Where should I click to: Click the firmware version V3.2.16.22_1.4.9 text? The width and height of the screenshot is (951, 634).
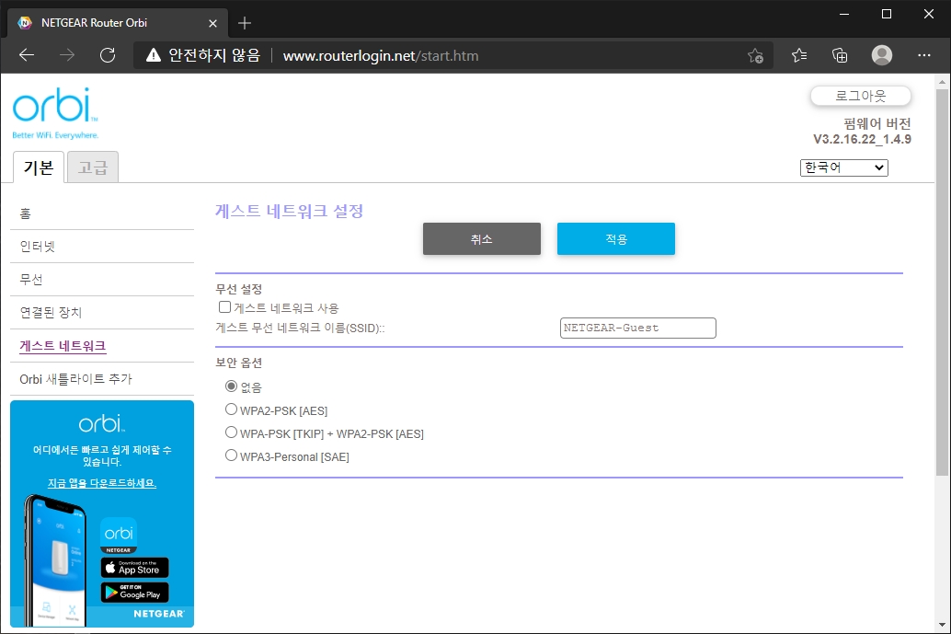[x=862, y=140]
